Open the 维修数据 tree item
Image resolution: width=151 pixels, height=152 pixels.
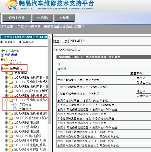point(25,104)
